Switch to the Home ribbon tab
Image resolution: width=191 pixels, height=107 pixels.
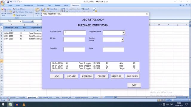pyautogui.click(x=10, y=5)
